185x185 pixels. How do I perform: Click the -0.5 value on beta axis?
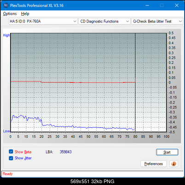point(172,132)
